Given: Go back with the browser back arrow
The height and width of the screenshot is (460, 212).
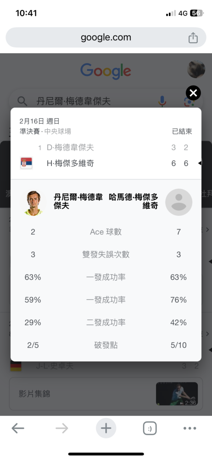Looking at the screenshot, I should coord(18,428).
